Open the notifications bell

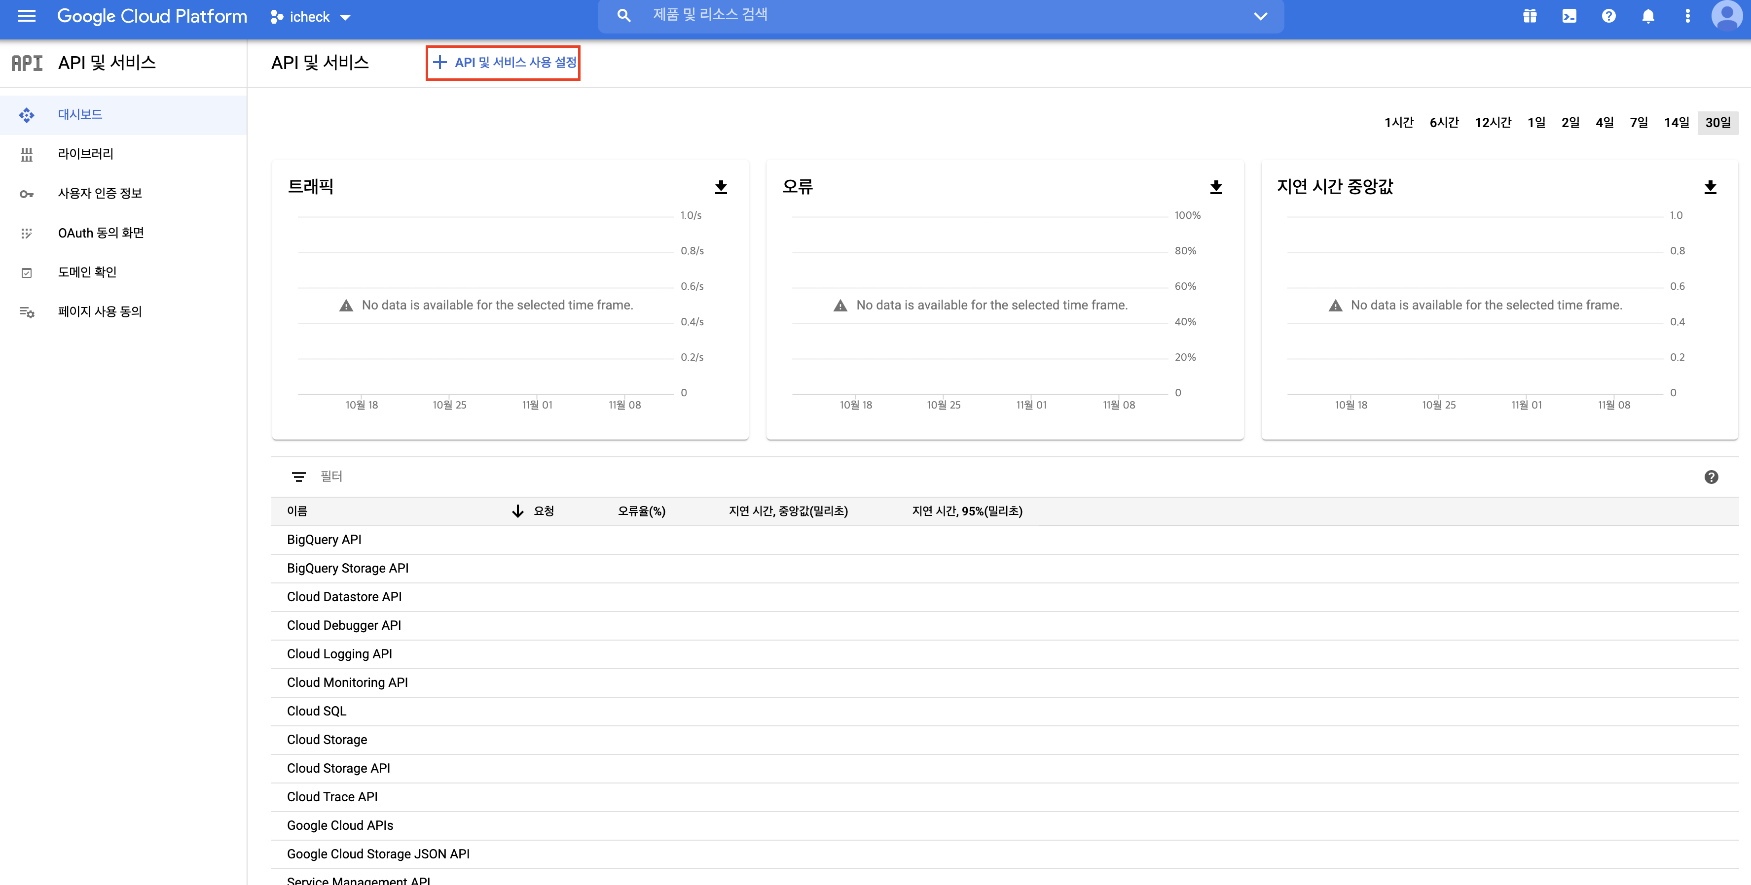click(1648, 16)
